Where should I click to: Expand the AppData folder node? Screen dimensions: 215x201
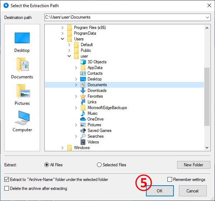[x=76, y=68]
